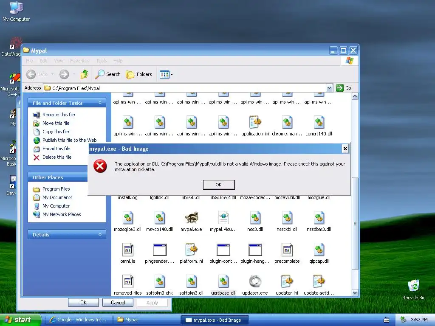
Task: Expand the address bar history dropdown
Action: pyautogui.click(x=329, y=88)
